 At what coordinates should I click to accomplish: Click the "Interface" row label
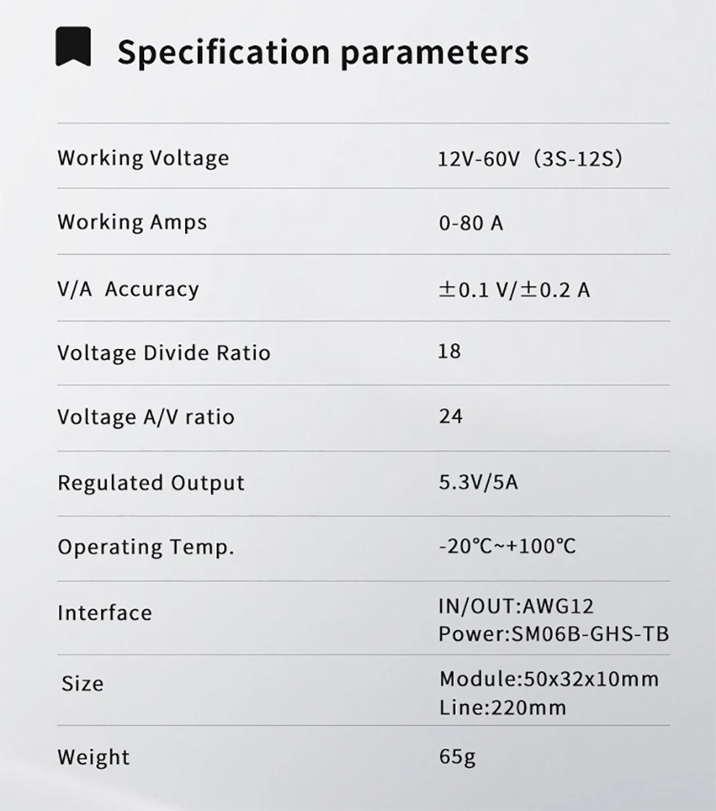[105, 613]
